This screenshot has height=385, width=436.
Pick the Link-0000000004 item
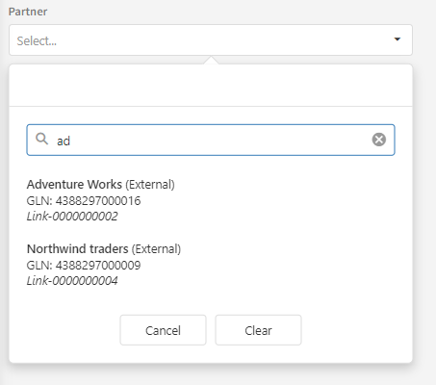click(x=72, y=281)
